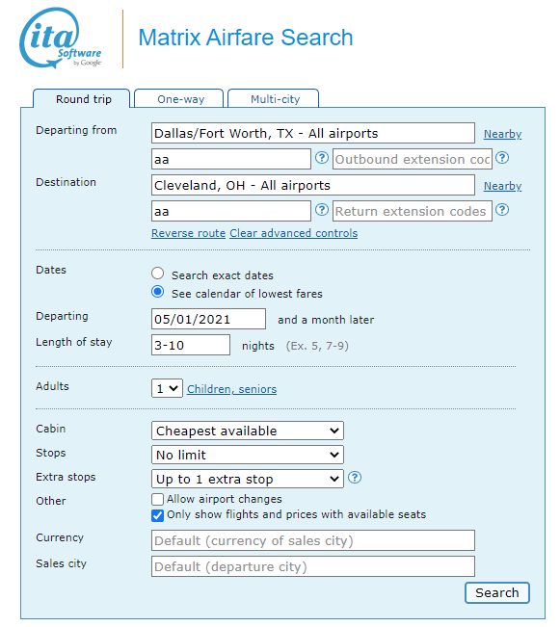The height and width of the screenshot is (627, 560).
Task: Switch to the Round trip tab
Action: coord(82,99)
